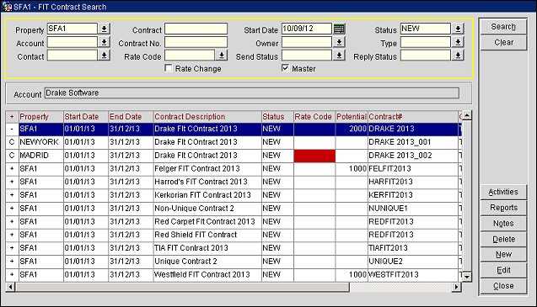The width and height of the screenshot is (537, 307).
Task: Sort by the Potential column header
Action: pyautogui.click(x=352, y=117)
